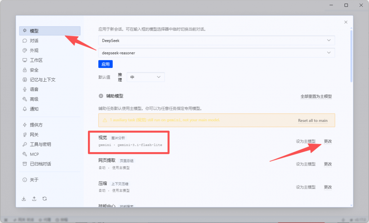Image resolution: width=369 pixels, height=223 pixels.
Task: Click 设为主模型 for the 视觉 task
Action: click(x=306, y=141)
